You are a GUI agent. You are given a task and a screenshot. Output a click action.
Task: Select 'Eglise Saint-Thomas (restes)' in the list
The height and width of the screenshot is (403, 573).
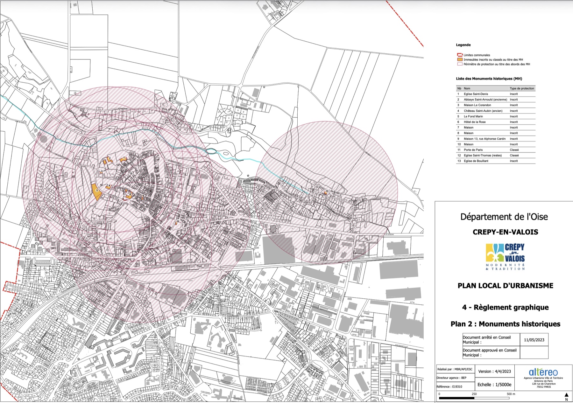pyautogui.click(x=483, y=155)
